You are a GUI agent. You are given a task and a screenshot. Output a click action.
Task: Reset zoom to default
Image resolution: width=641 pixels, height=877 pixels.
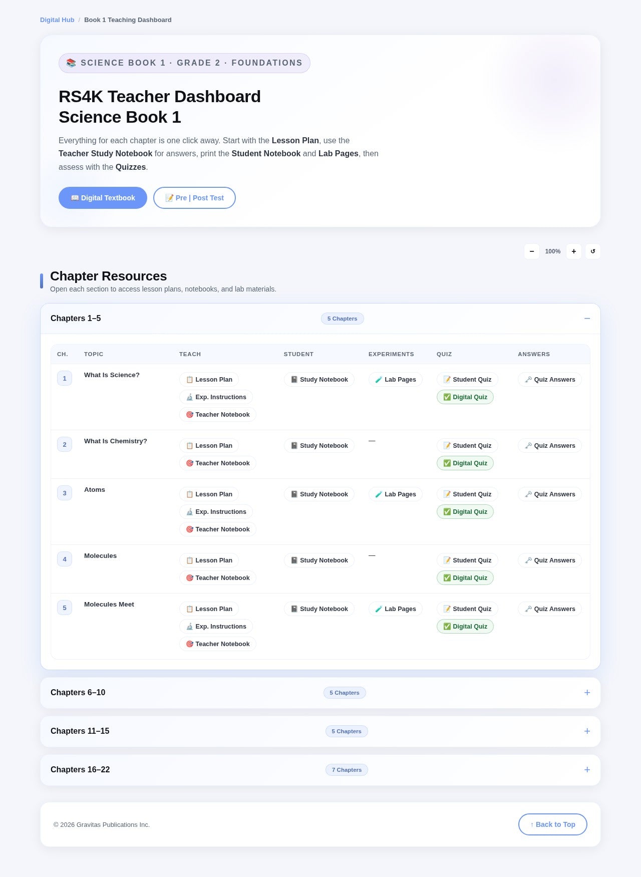[x=593, y=251]
